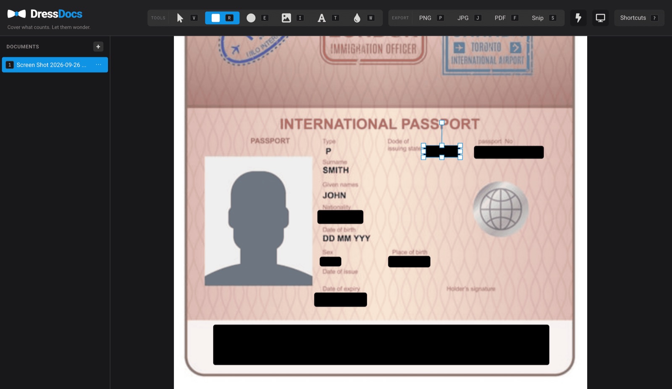Click the passport photo silhouette
The width and height of the screenshot is (672, 389).
click(258, 221)
